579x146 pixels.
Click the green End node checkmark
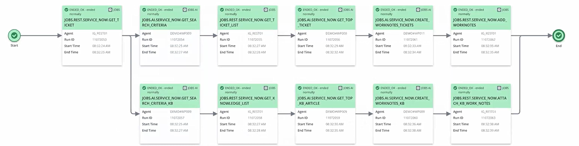point(558,35)
